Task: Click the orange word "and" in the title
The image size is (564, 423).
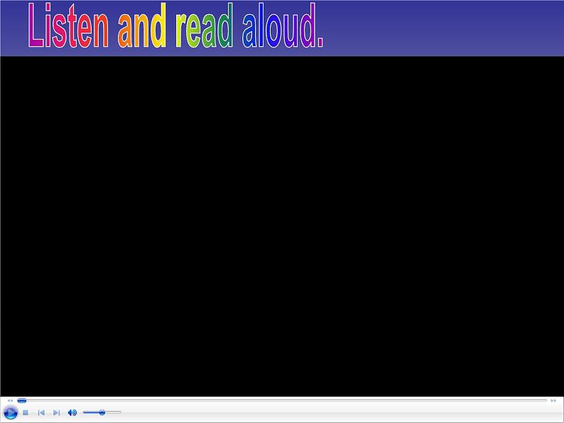Action: [142, 28]
